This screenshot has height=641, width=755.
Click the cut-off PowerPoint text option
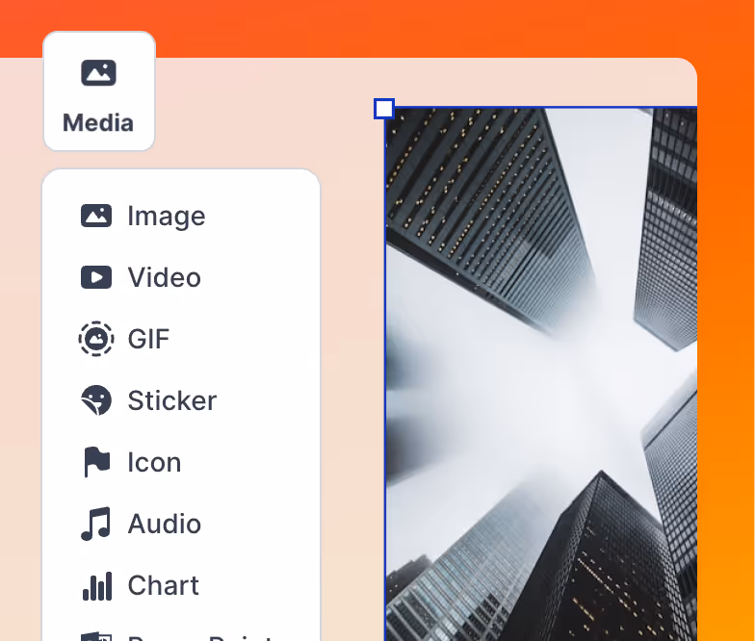point(202,636)
